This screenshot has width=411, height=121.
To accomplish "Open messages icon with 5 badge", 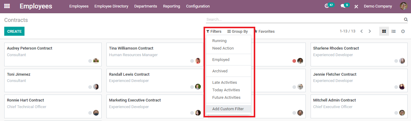I will coord(343,6).
